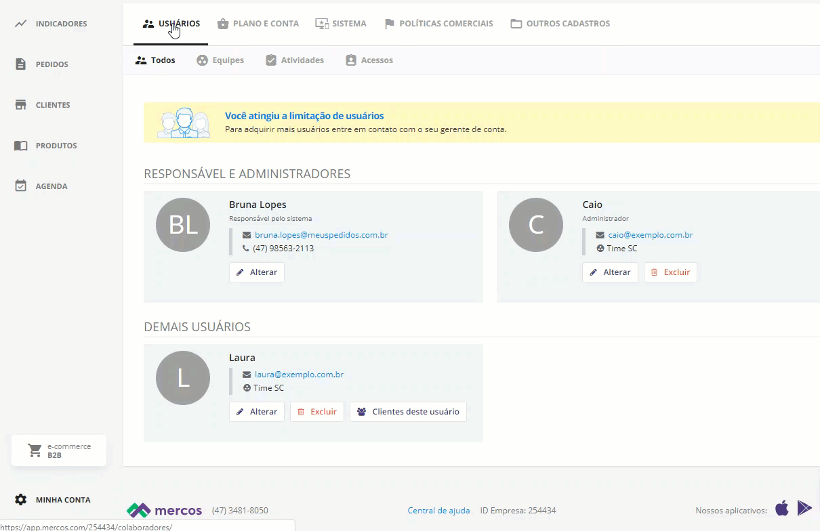The image size is (820, 531).
Task: Select the Produtos book icon
Action: (x=21, y=146)
